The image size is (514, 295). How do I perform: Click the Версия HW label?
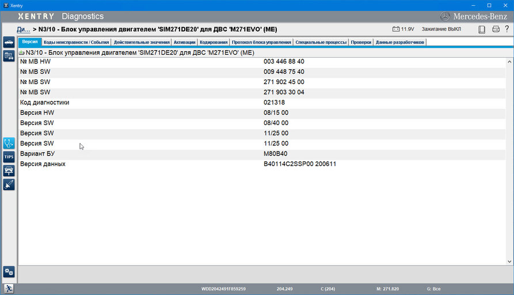(37, 112)
